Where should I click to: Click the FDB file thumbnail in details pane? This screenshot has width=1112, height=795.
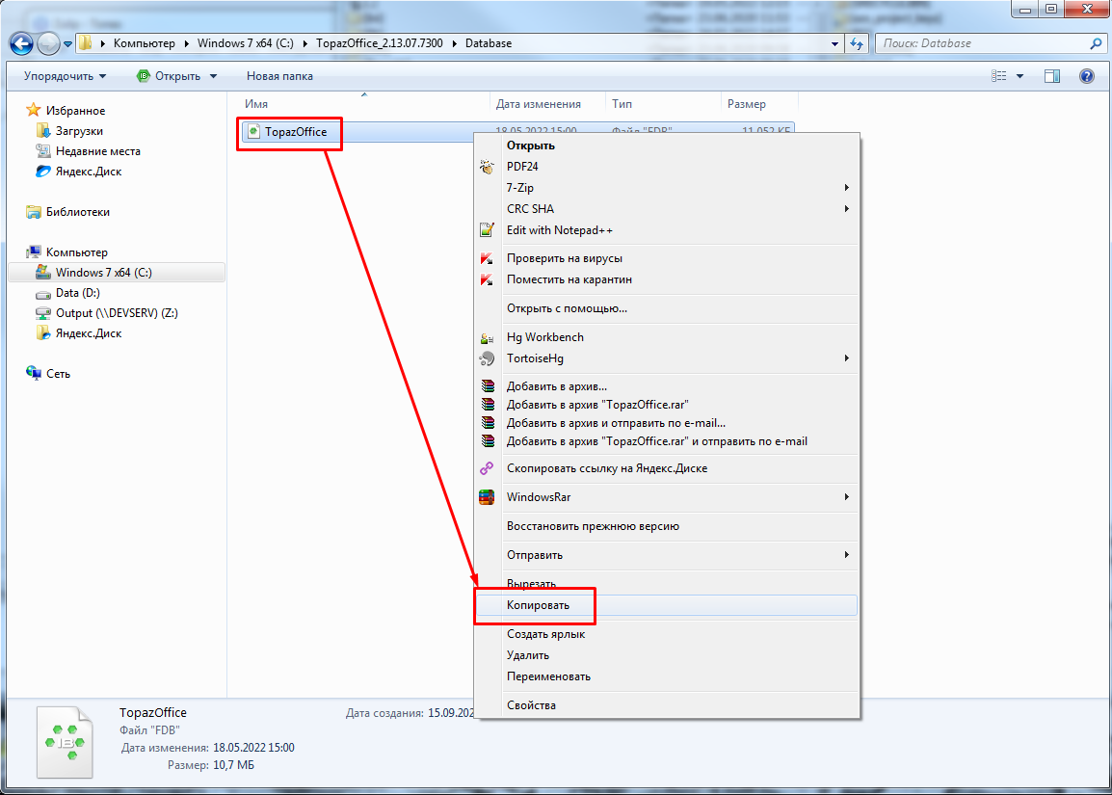coord(65,743)
